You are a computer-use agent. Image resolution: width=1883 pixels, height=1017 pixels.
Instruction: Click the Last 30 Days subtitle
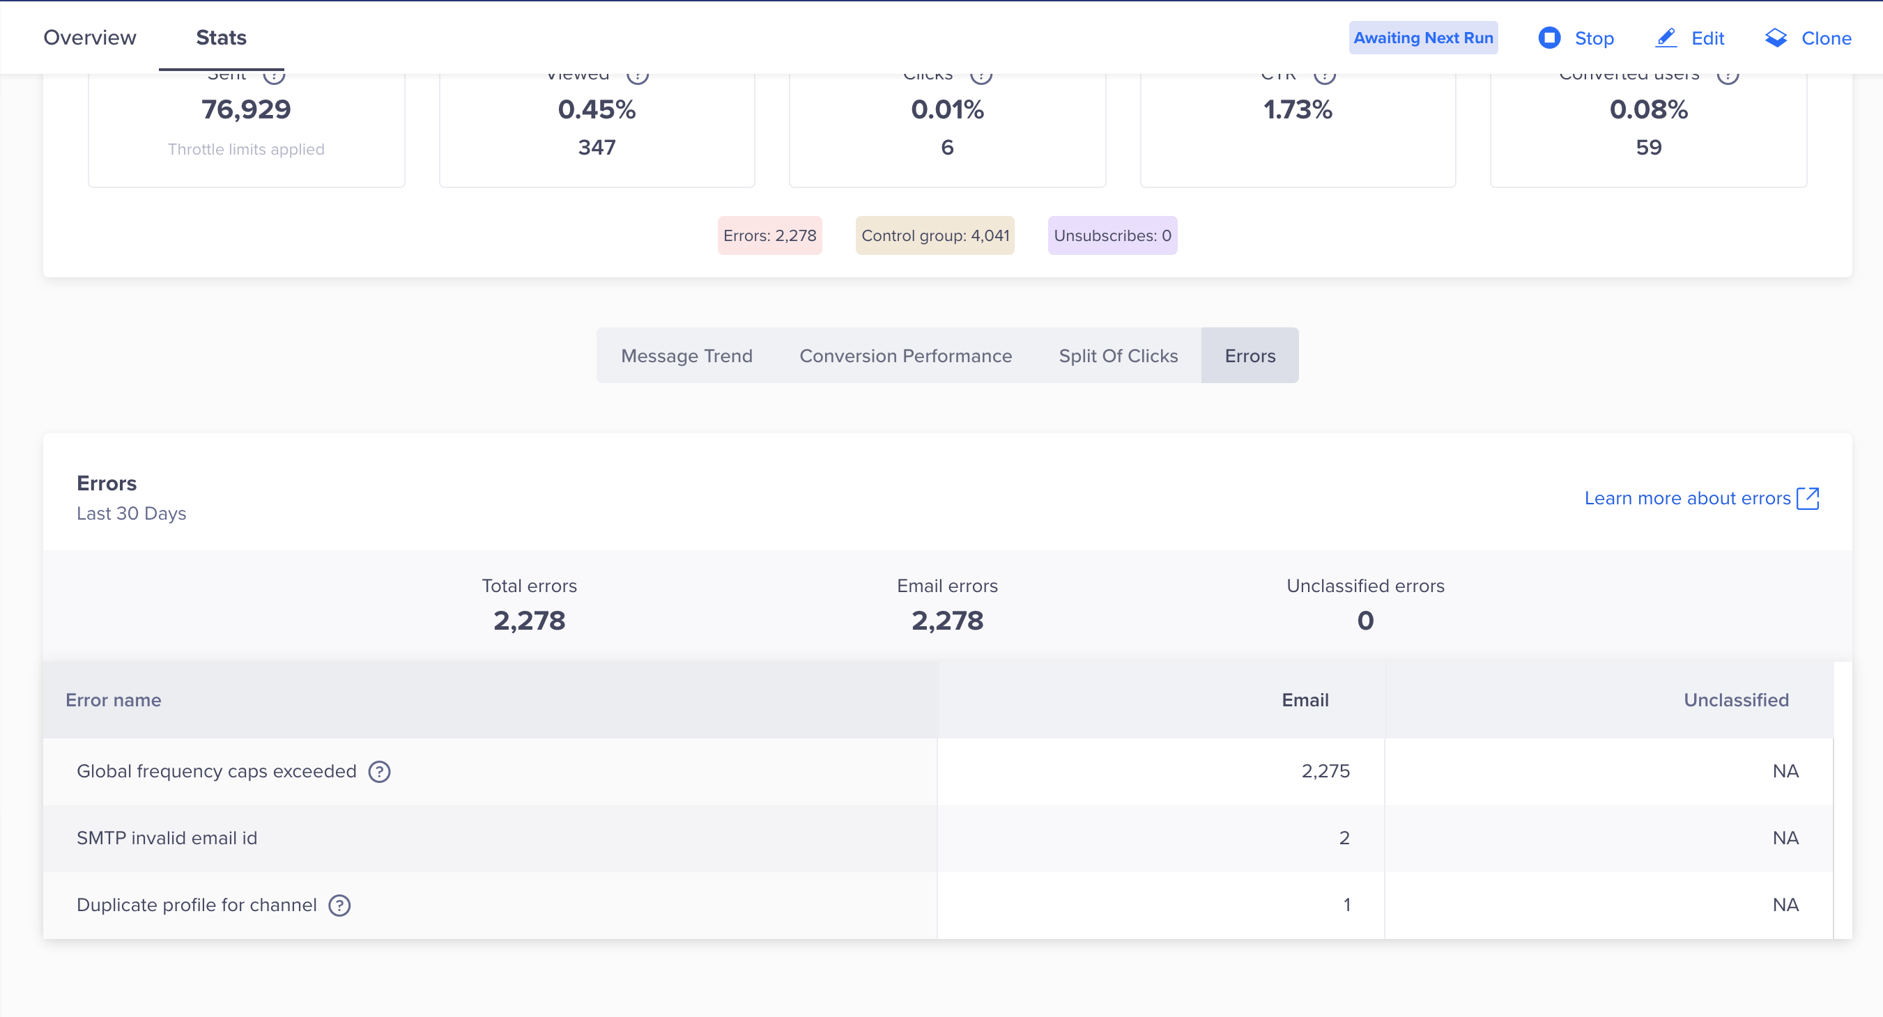pos(132,513)
